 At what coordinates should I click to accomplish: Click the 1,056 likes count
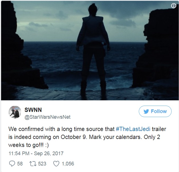coord(68,164)
